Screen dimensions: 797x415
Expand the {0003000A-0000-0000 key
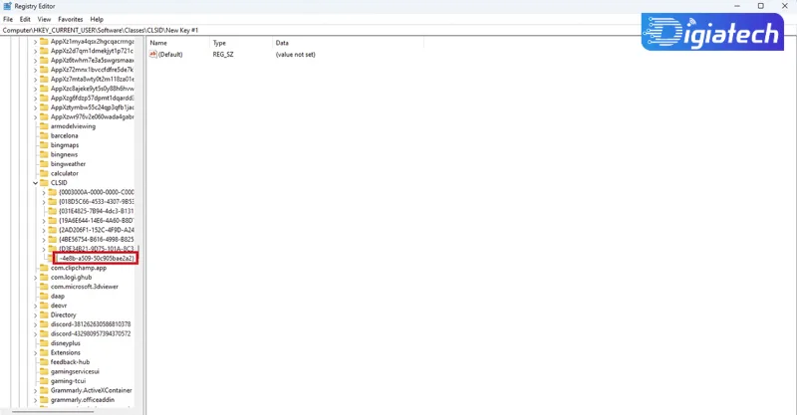(x=44, y=192)
